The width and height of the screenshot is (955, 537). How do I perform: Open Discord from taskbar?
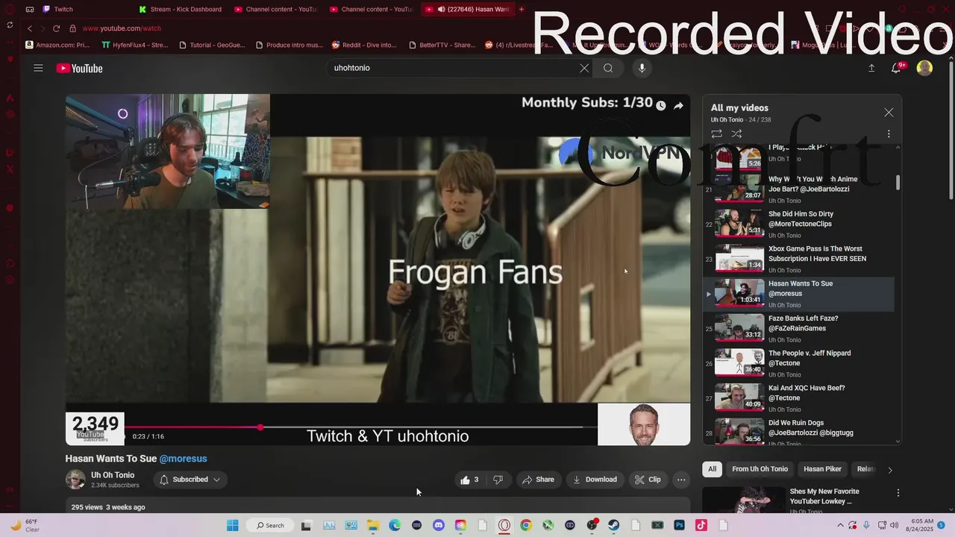pyautogui.click(x=439, y=525)
